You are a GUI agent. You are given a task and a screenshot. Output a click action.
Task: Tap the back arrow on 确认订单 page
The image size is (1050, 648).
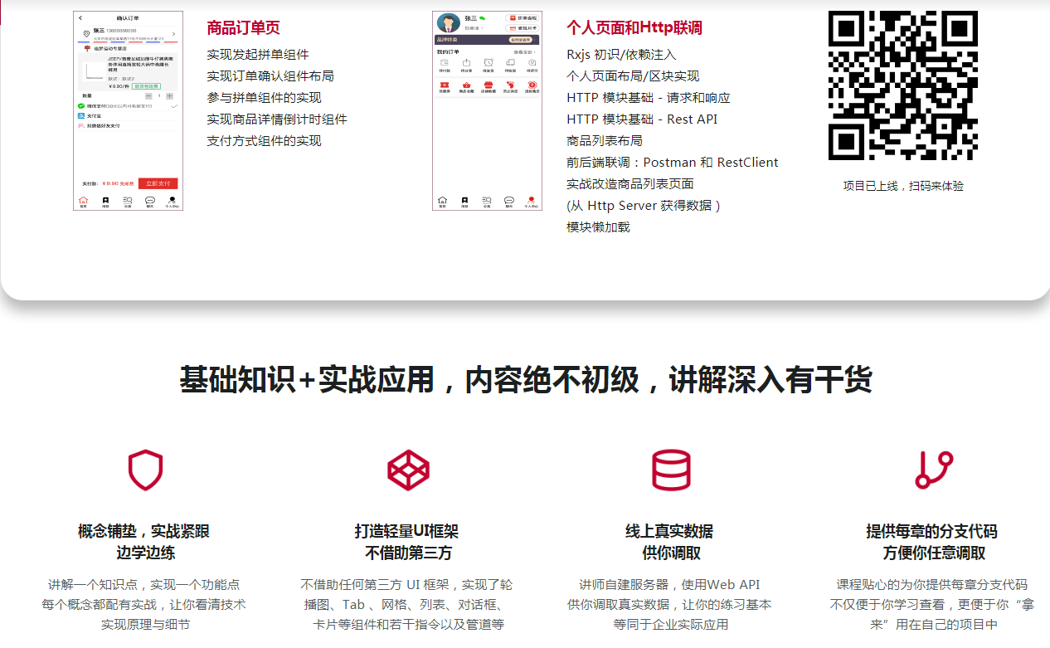click(x=80, y=17)
